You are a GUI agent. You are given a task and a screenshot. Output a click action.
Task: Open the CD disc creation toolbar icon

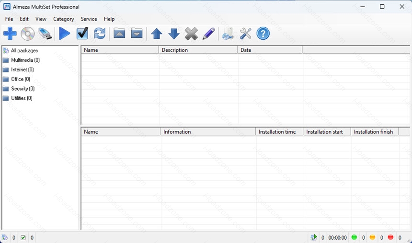tap(28, 34)
